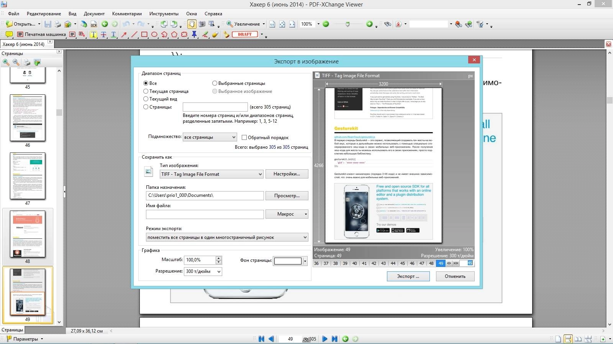Zoom in on page thumbnails
This screenshot has width=613, height=344.
point(6,62)
